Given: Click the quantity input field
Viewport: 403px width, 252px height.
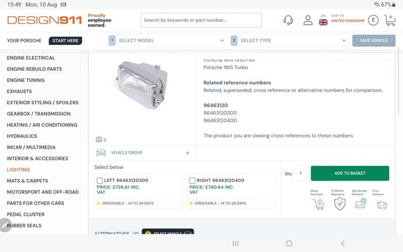Looking at the screenshot, I should point(300,173).
